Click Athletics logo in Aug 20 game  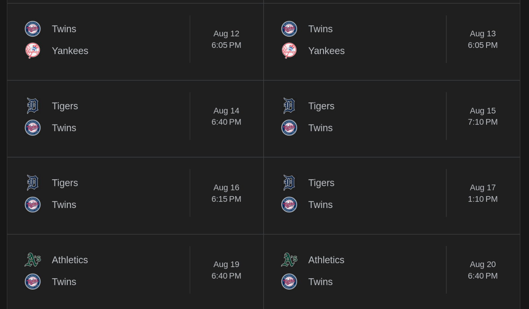(289, 260)
